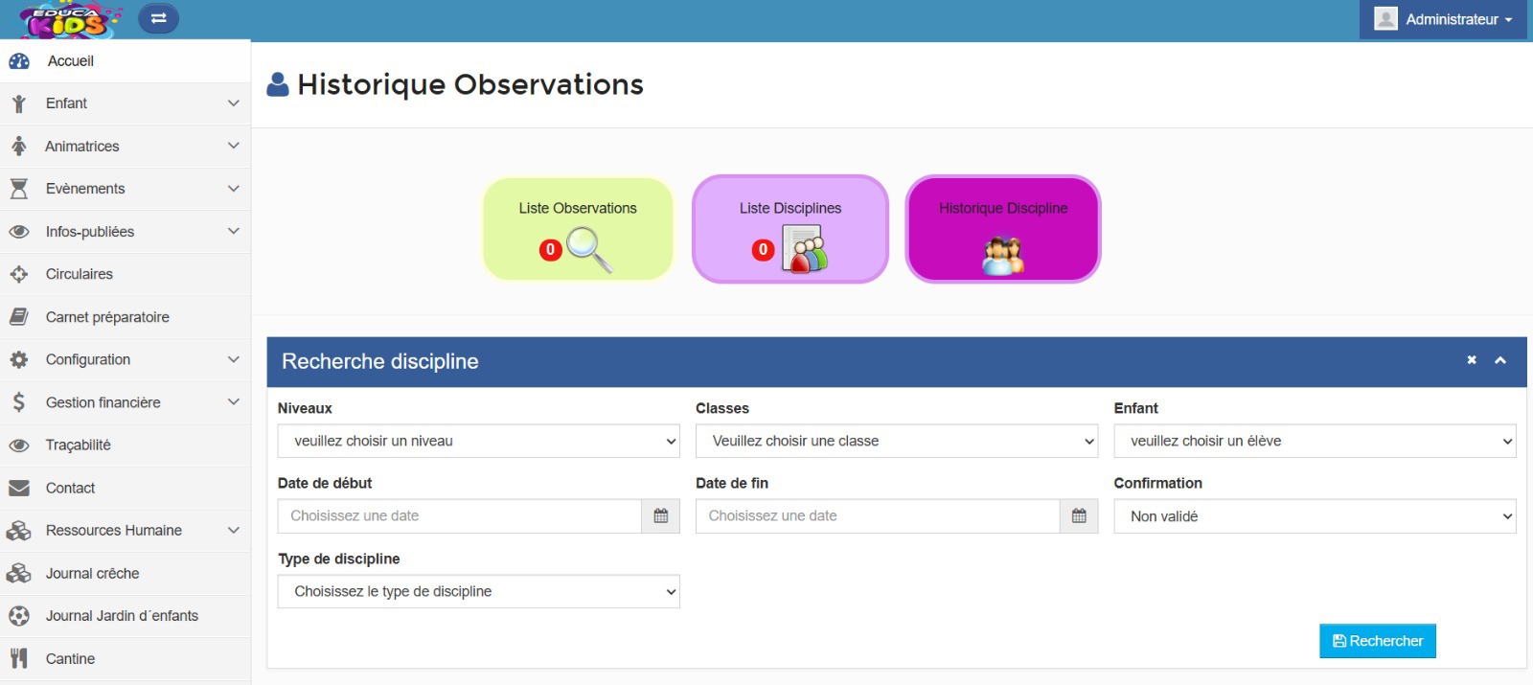Image resolution: width=1533 pixels, height=685 pixels.
Task: Open Carnet préparatoire menu item
Action: click(126, 317)
